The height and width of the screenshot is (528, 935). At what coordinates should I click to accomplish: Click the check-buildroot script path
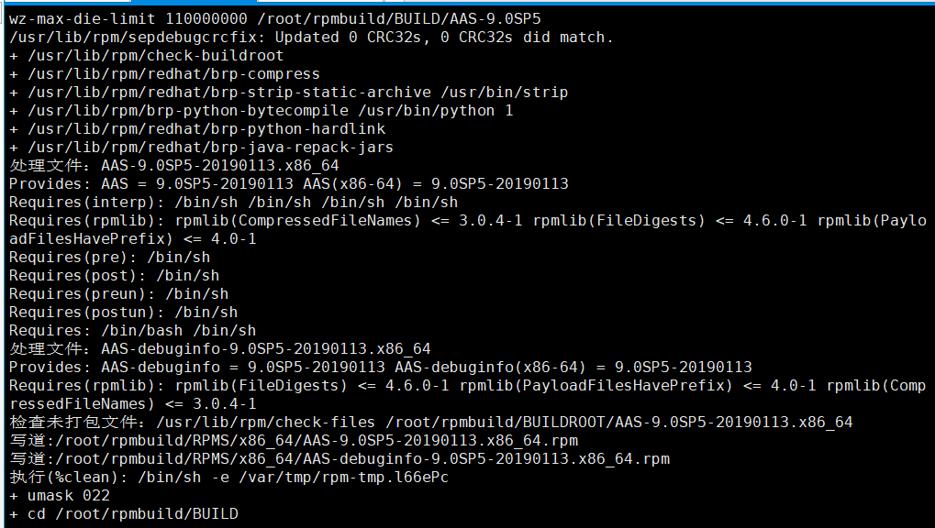pos(155,55)
